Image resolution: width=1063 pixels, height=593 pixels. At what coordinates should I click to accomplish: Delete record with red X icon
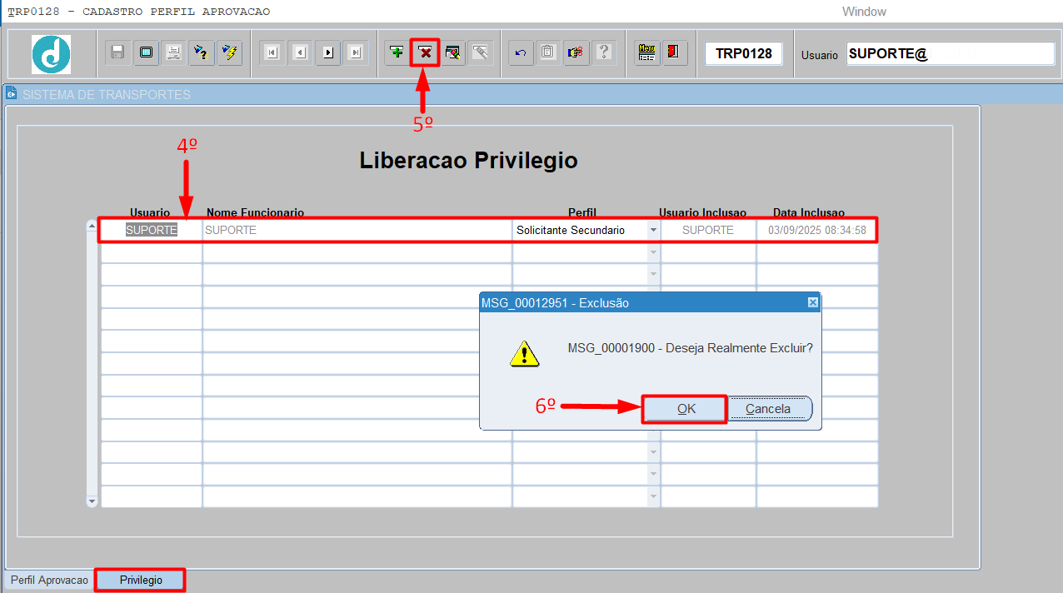tap(425, 52)
